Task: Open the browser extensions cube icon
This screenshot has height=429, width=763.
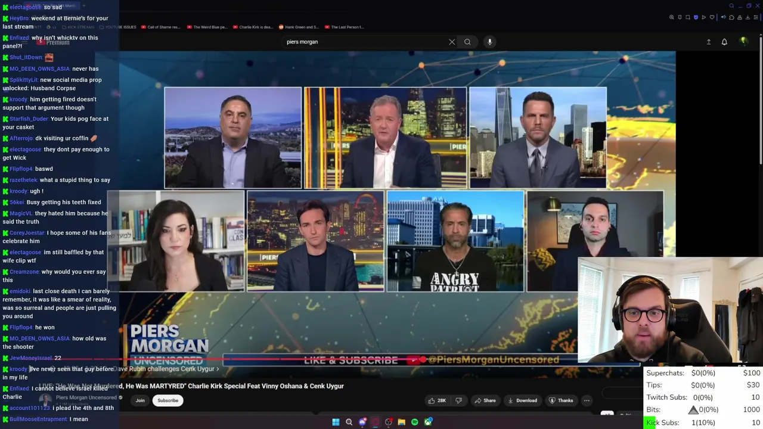Action: (x=731, y=17)
